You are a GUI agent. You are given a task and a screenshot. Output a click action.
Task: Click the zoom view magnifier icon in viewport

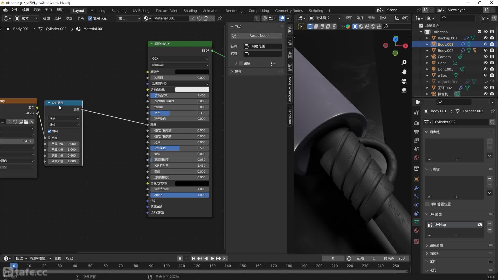404,62
